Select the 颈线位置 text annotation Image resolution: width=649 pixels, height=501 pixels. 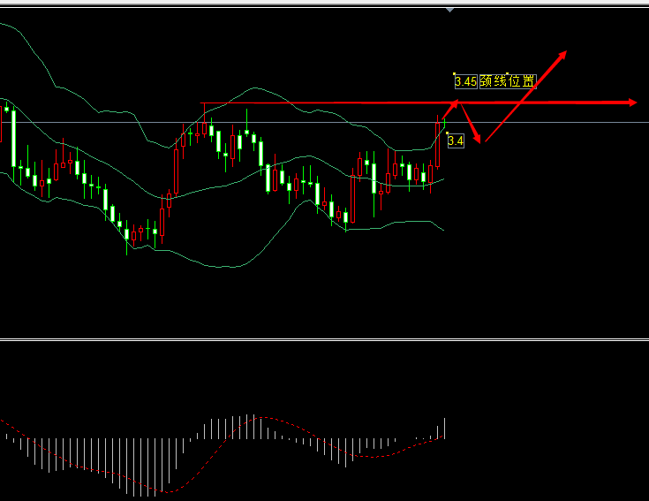508,81
